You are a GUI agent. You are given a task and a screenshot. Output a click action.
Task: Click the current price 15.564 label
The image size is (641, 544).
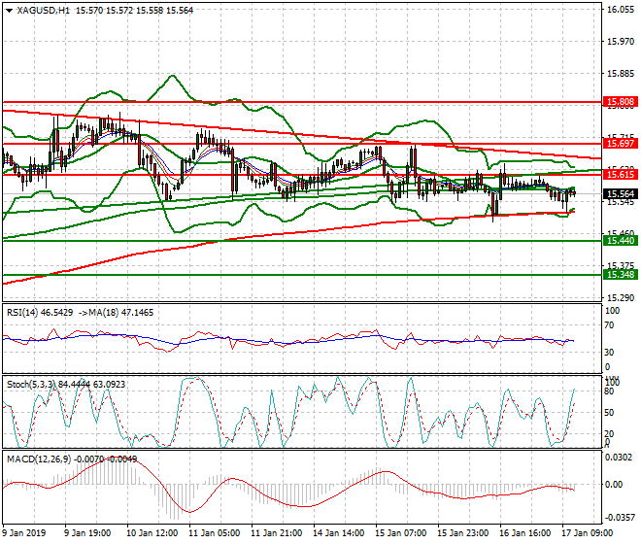(x=621, y=194)
